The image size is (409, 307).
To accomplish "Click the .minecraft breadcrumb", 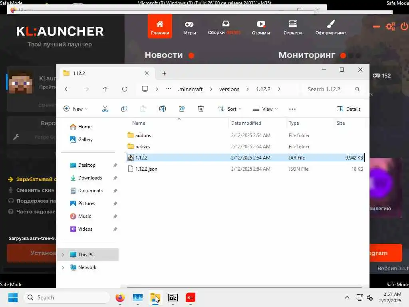I will tap(191, 89).
